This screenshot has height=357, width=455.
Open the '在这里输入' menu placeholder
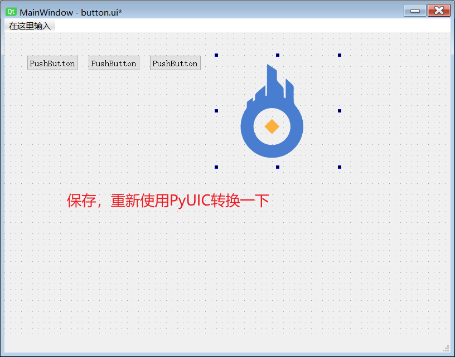pos(30,26)
